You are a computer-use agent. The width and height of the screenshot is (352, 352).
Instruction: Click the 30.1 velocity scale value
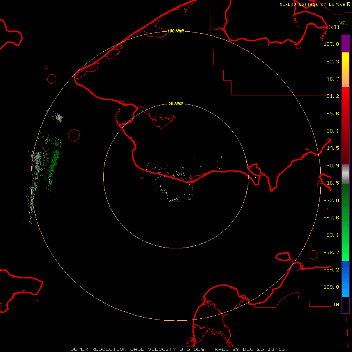click(x=333, y=131)
